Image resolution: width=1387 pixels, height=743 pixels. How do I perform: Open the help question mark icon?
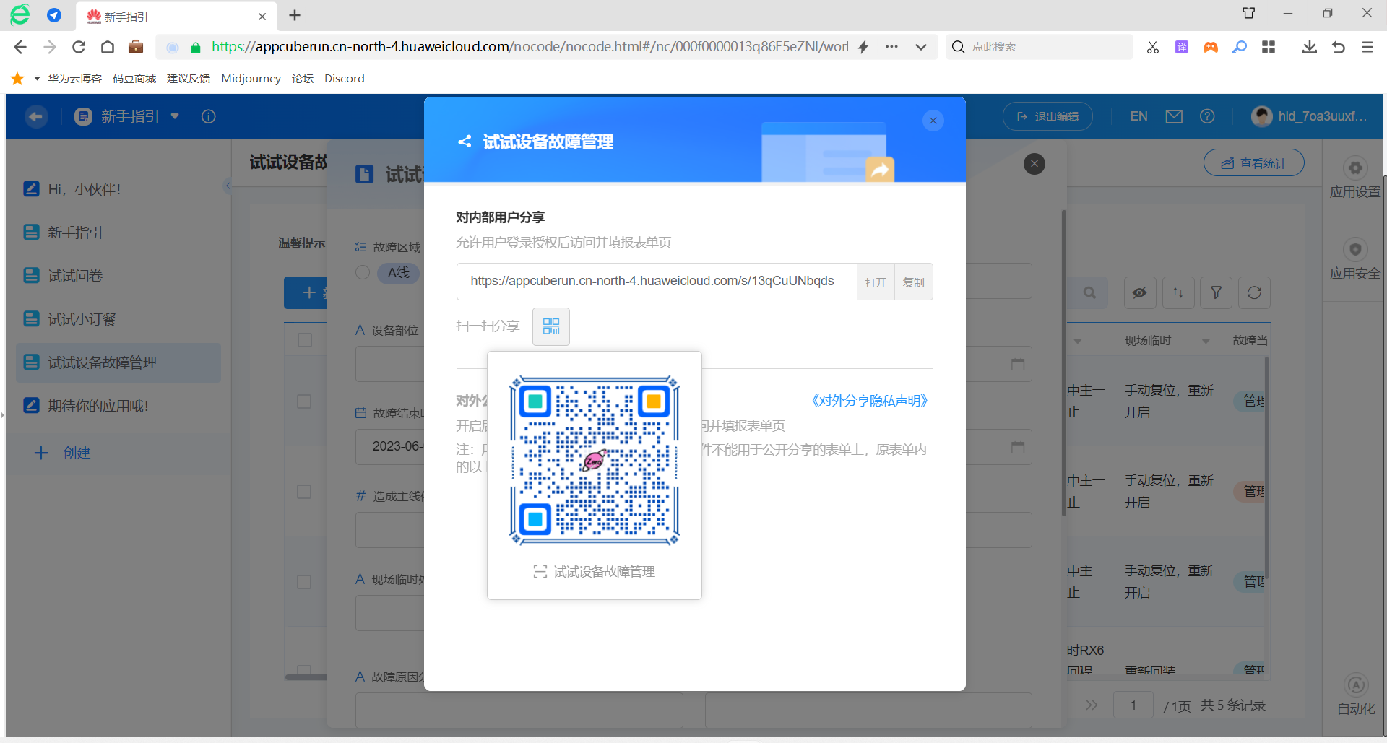1207,116
